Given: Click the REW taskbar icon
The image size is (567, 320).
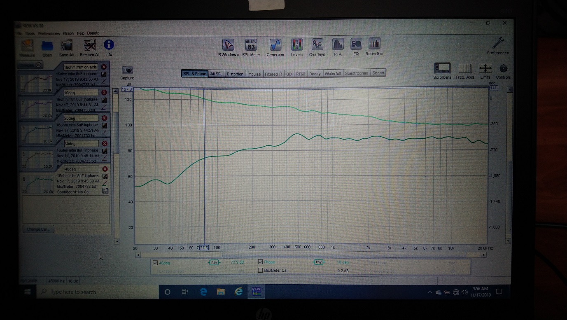Looking at the screenshot, I should (x=256, y=292).
